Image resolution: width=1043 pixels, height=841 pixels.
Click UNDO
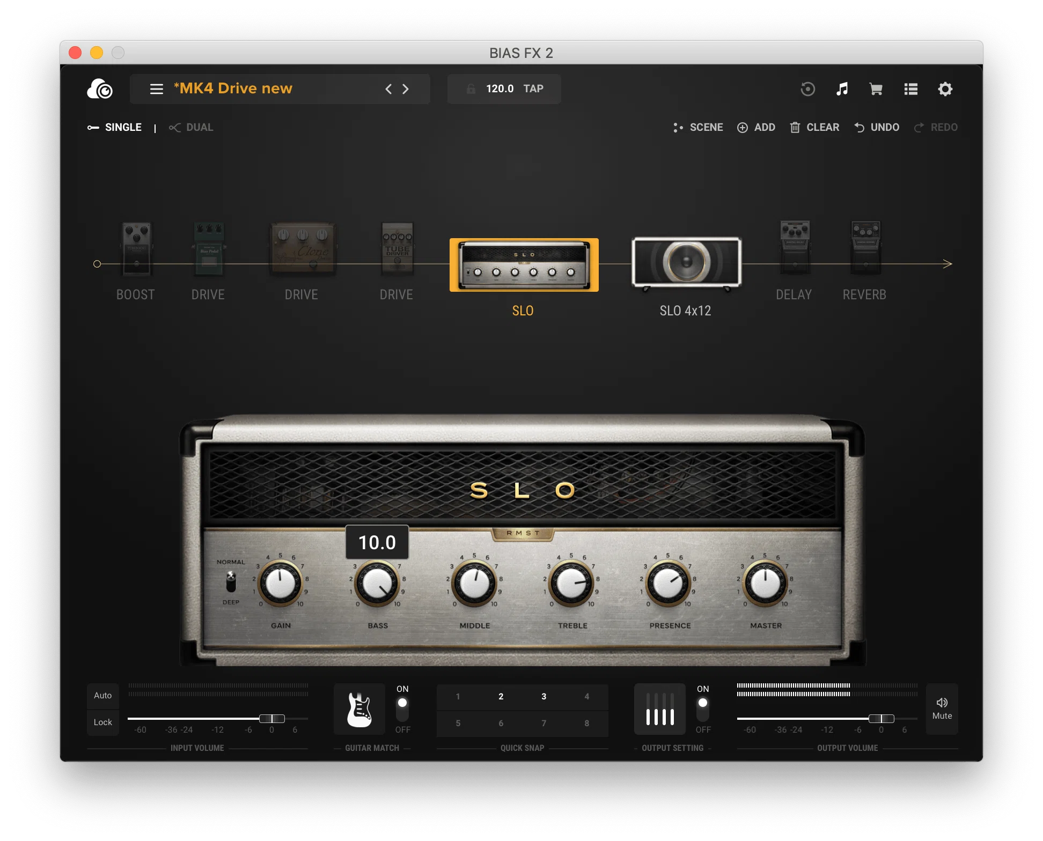click(877, 127)
